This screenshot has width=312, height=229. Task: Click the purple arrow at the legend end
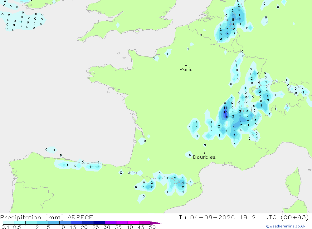point(156,223)
